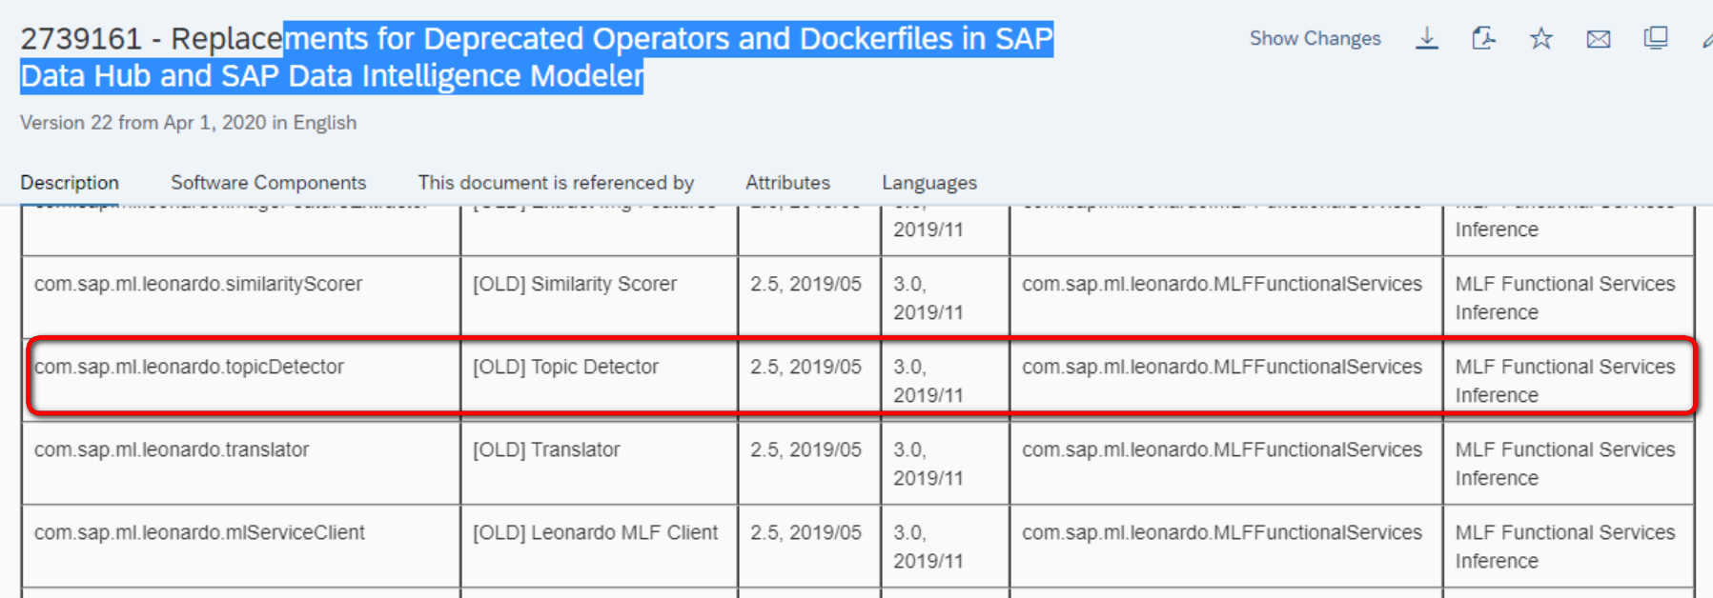Open the Description tab
Viewport: 1713px width, 598px height.
pyautogui.click(x=70, y=182)
